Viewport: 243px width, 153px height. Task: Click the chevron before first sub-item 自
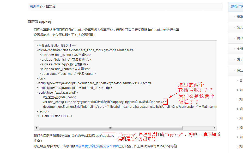pos(238,81)
